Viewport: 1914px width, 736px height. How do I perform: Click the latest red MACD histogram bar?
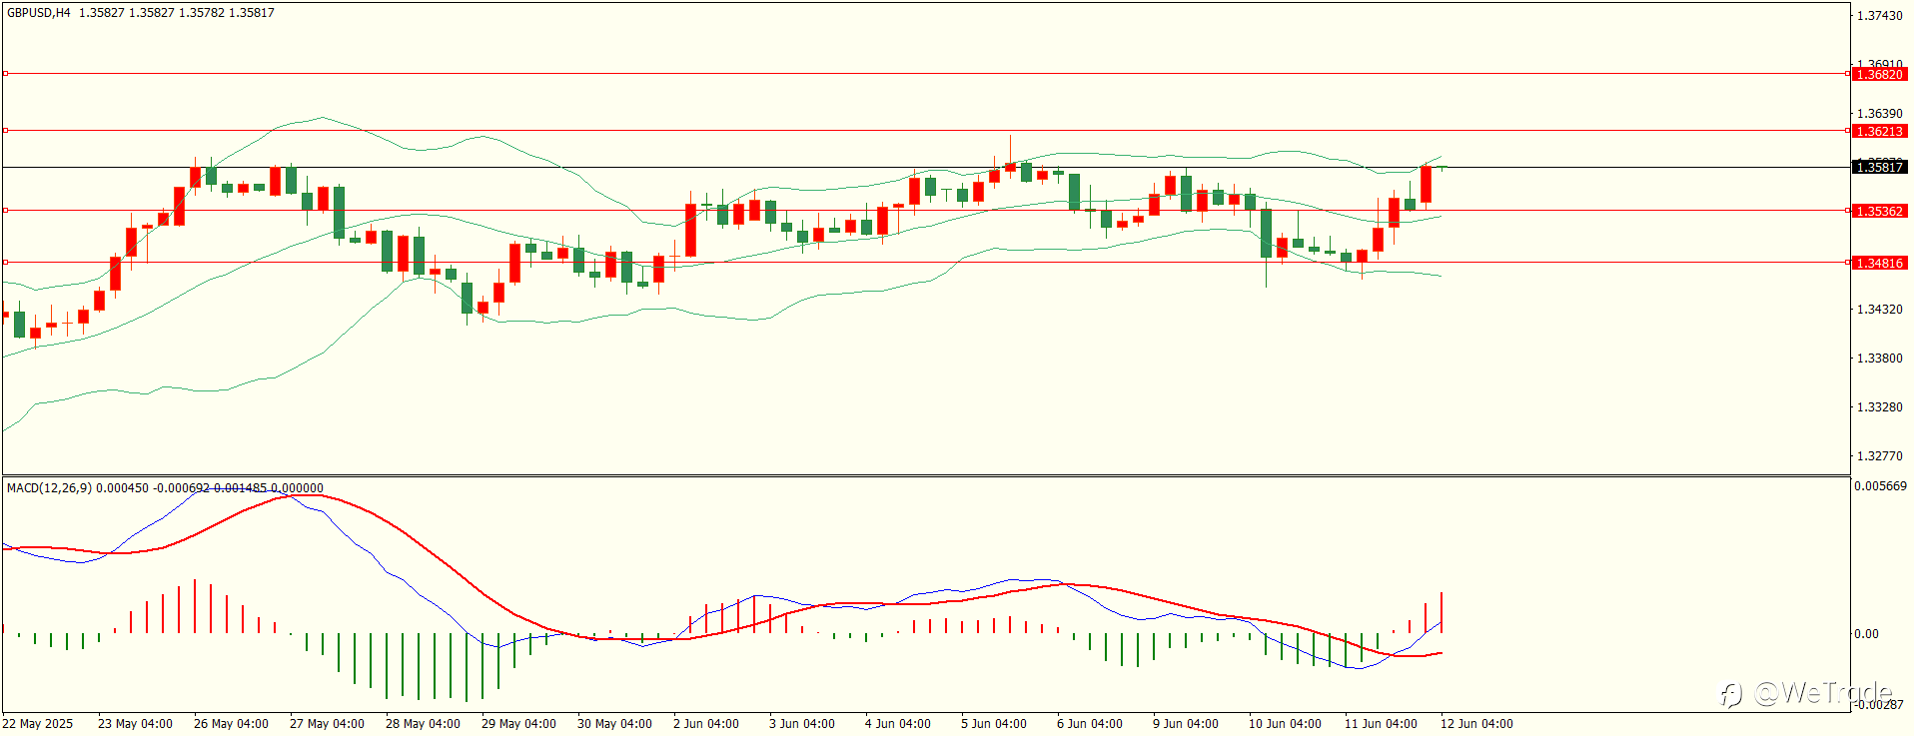coord(1441,612)
